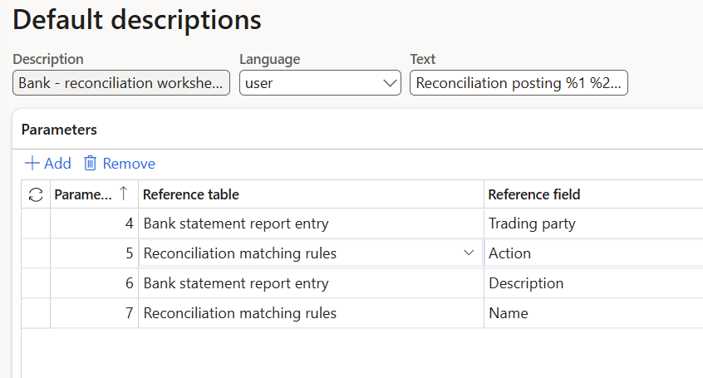Click Bank statement report entry in row 6

click(x=311, y=283)
